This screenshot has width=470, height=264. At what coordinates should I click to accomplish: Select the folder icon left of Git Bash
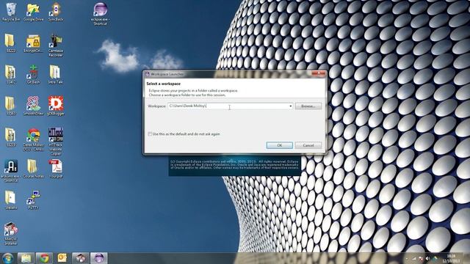pos(11,74)
